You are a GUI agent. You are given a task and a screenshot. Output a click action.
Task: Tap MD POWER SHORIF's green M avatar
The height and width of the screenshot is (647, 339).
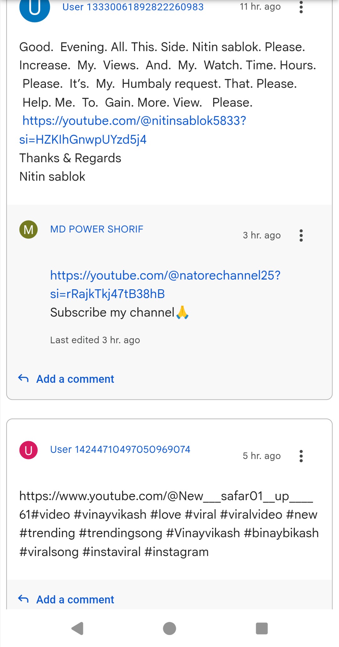click(29, 229)
